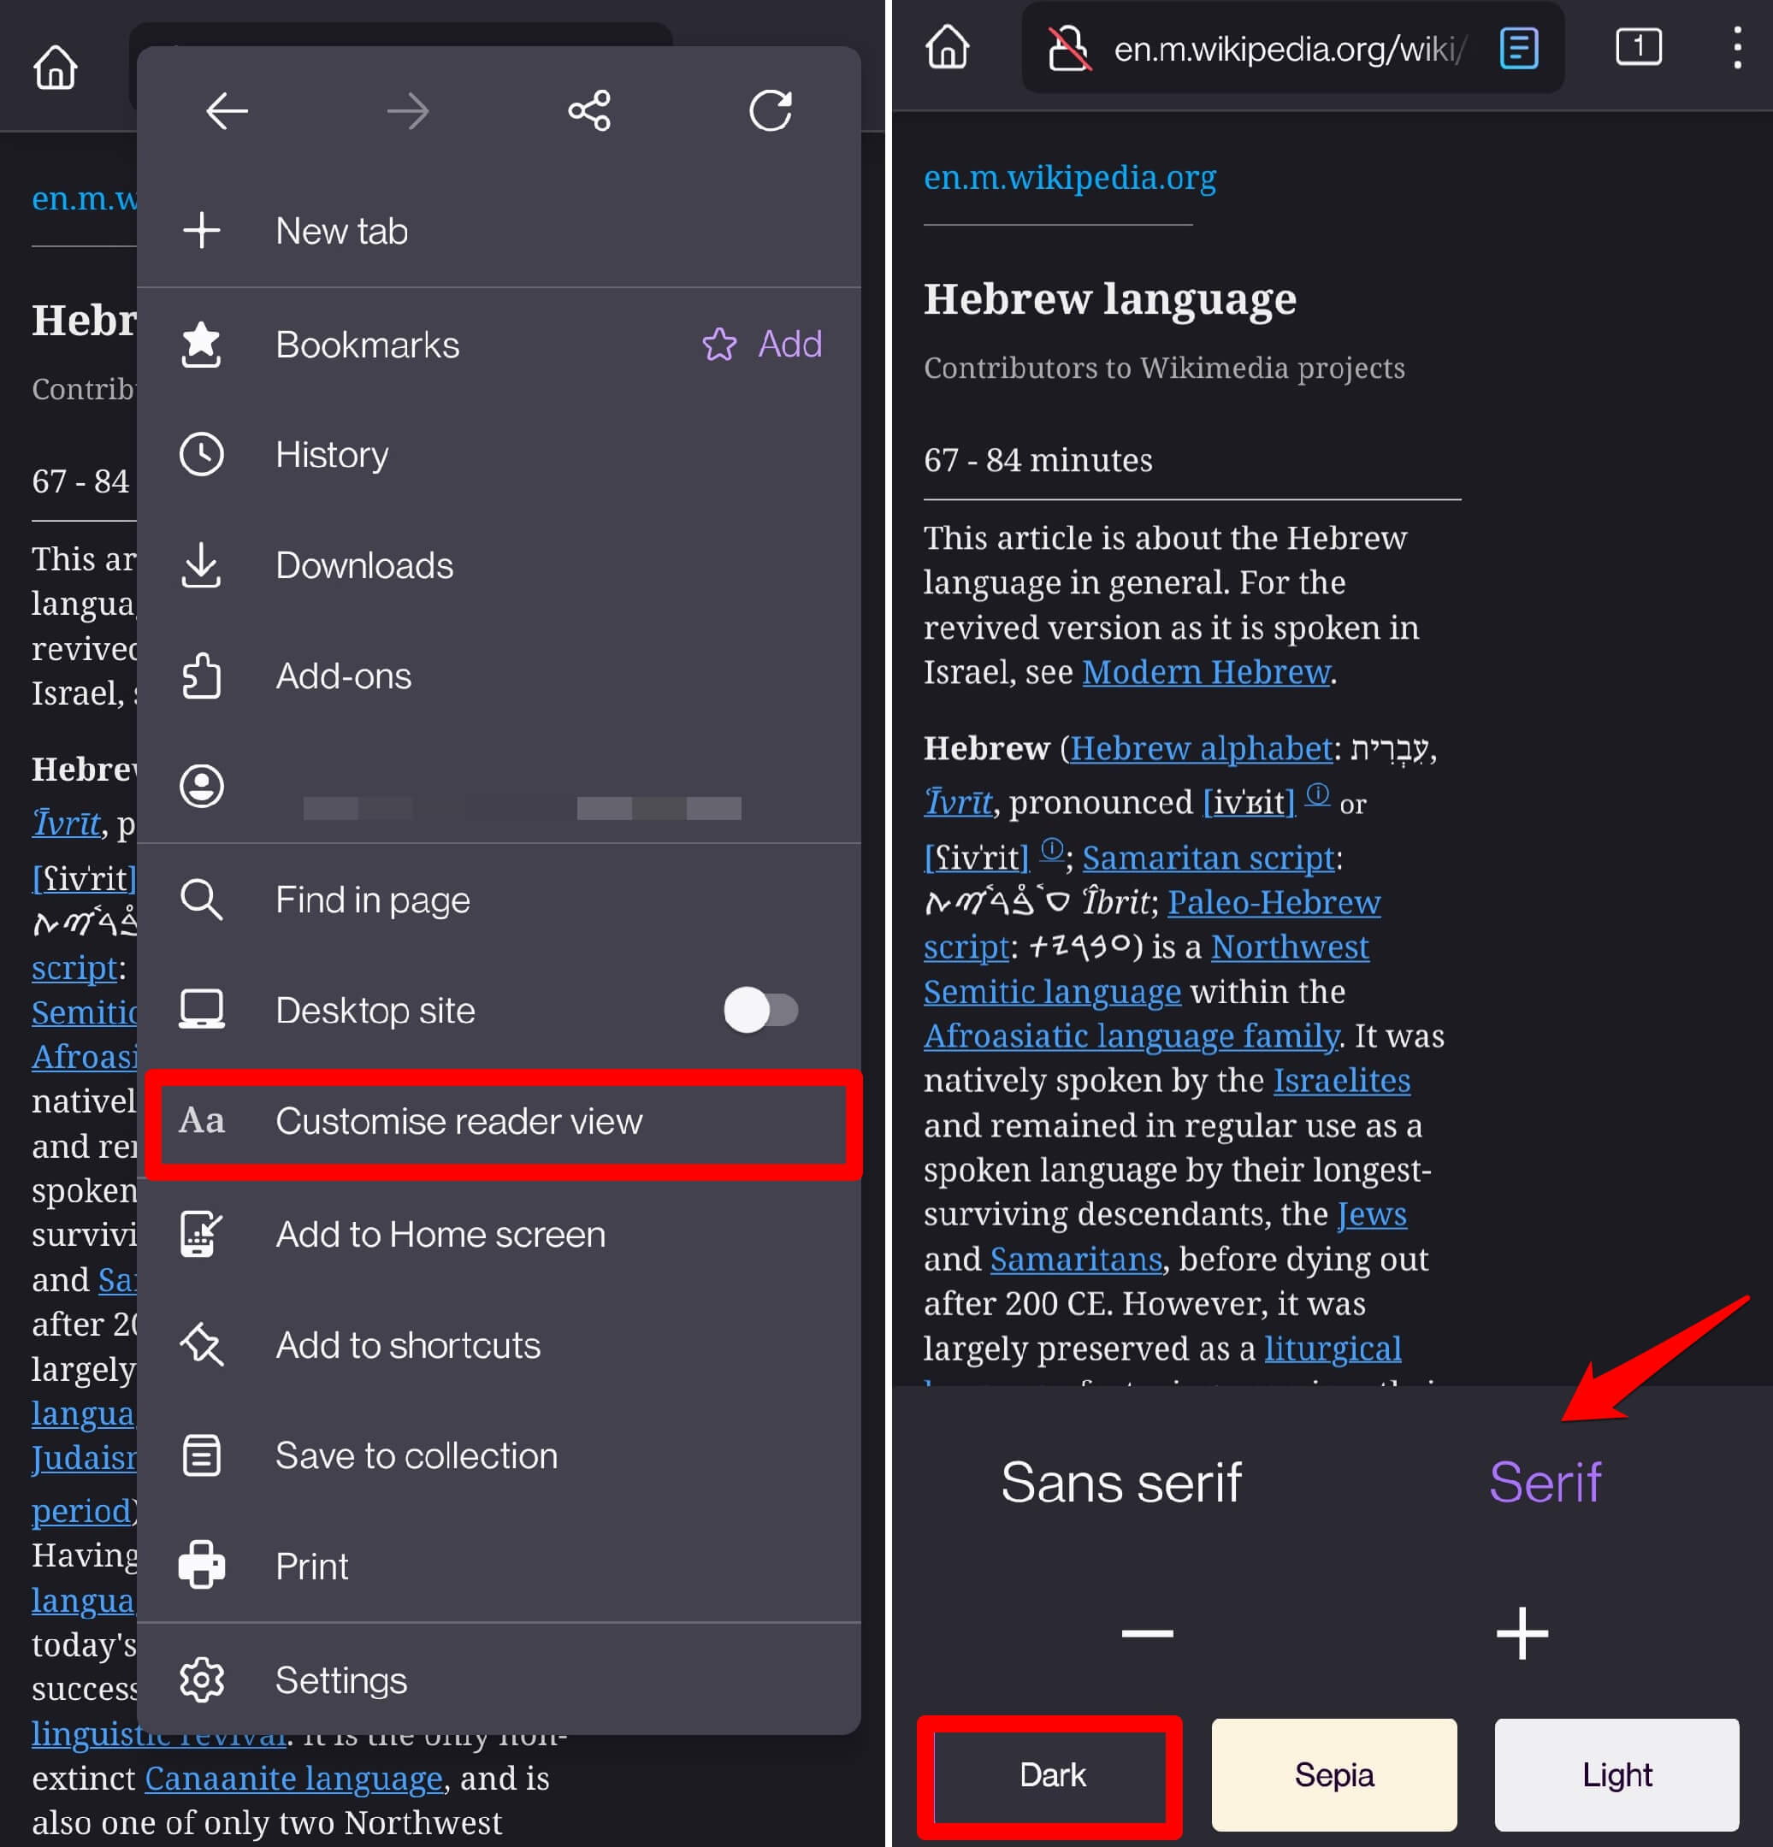
Task: Click the Add to Home screen icon
Action: 202,1234
